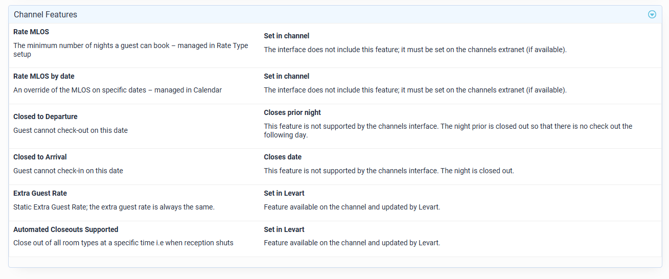
Task: Click the Automated Closeouts Supported heading
Action: 66,229
